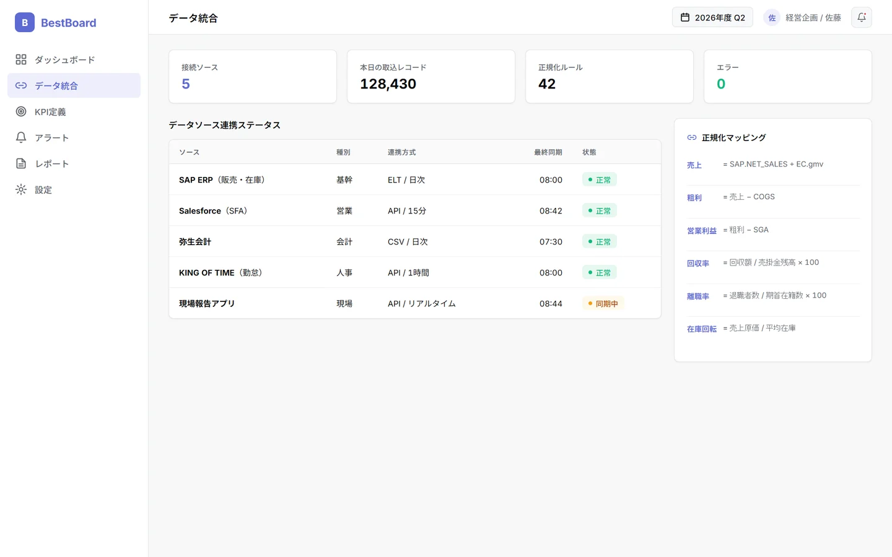Select the SAP ERP（販売・在庫）row name
The width and height of the screenshot is (892, 557).
point(224,179)
